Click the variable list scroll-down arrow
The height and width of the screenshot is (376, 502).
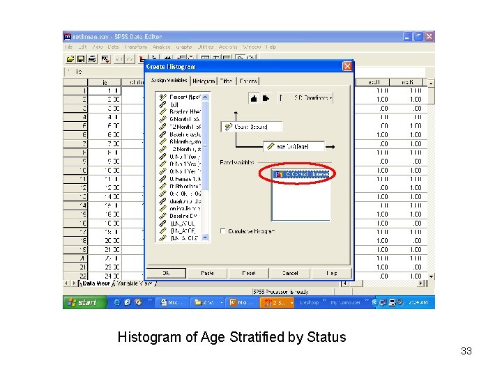205,237
